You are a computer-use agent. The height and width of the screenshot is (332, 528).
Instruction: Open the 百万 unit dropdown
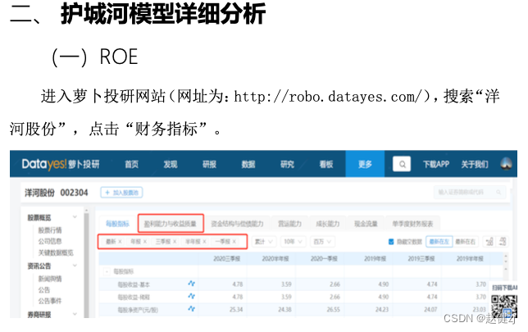322,242
